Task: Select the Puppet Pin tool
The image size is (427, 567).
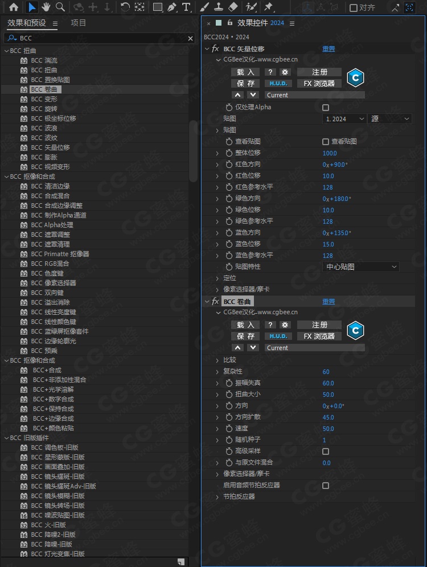Action: coord(268,7)
